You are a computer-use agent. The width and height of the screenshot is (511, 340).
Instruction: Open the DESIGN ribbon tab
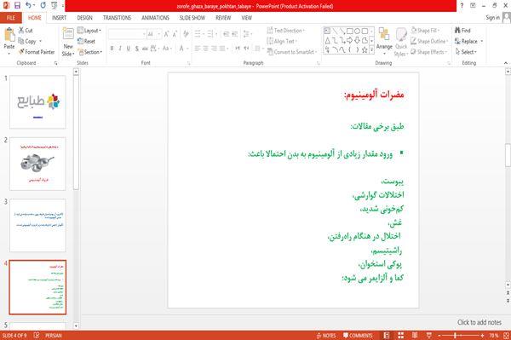pos(84,18)
